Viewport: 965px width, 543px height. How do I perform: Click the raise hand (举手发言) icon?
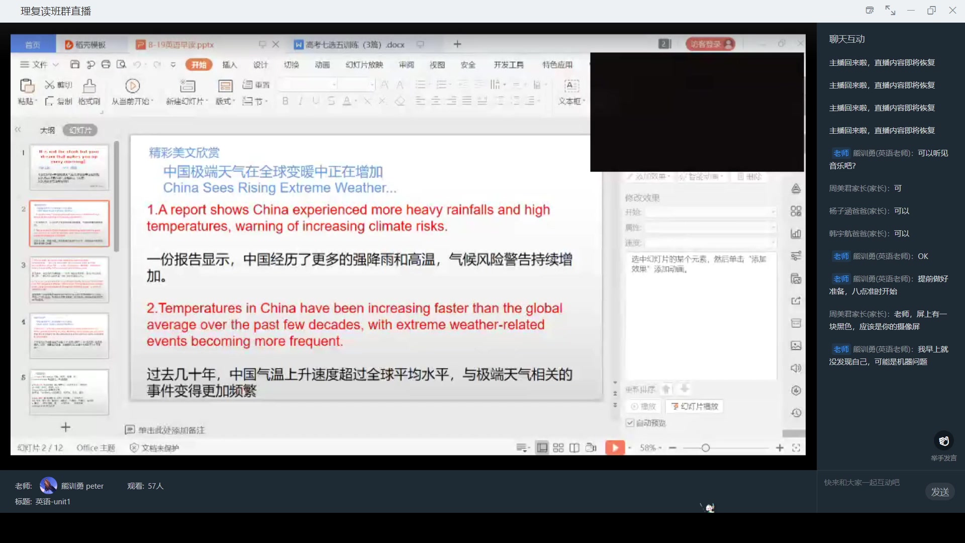click(944, 441)
